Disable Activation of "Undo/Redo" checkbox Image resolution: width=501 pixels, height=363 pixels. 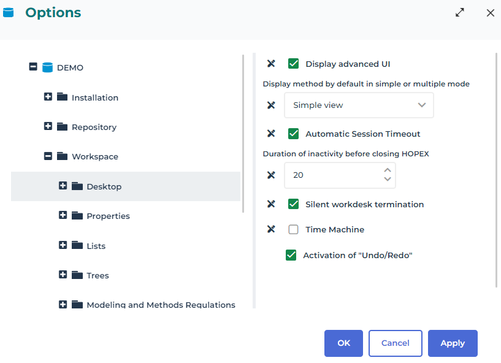click(x=291, y=255)
